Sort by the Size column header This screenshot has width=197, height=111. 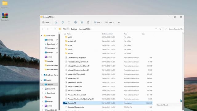[143, 34]
